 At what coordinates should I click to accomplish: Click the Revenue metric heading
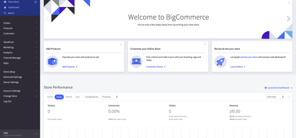[x=234, y=106]
